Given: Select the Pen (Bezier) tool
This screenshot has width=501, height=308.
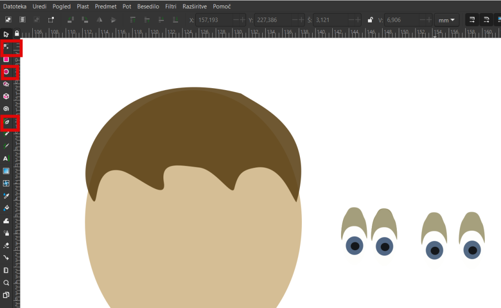Looking at the screenshot, I should tap(6, 122).
